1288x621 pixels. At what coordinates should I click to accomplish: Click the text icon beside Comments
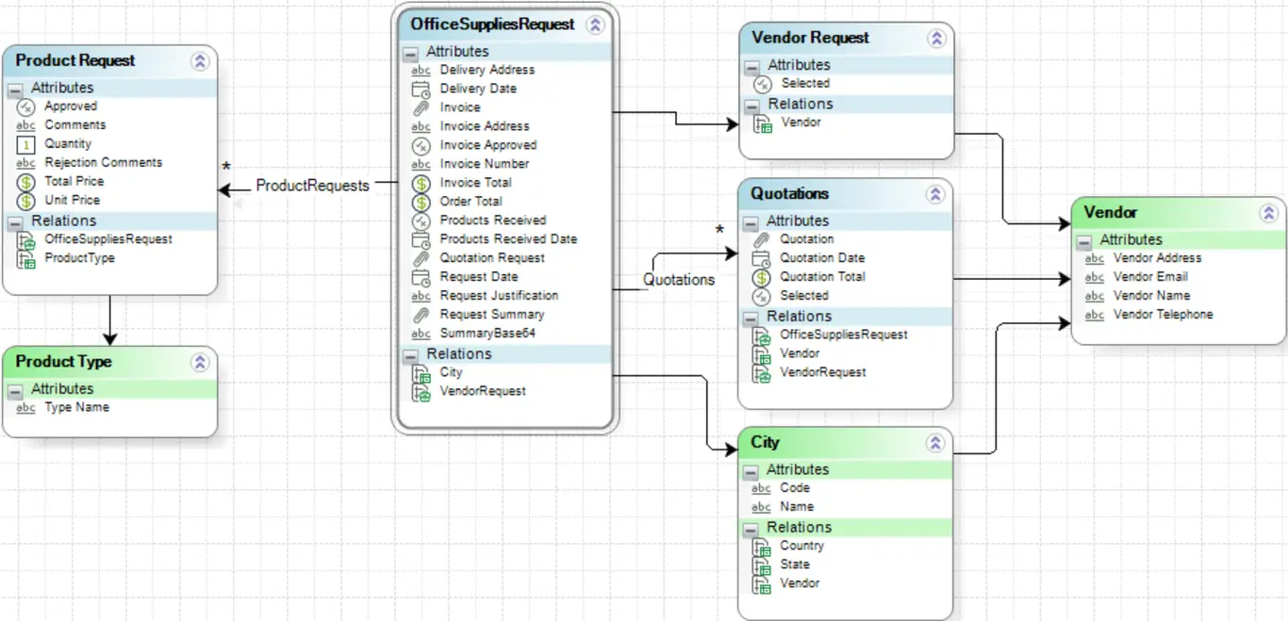click(x=26, y=125)
